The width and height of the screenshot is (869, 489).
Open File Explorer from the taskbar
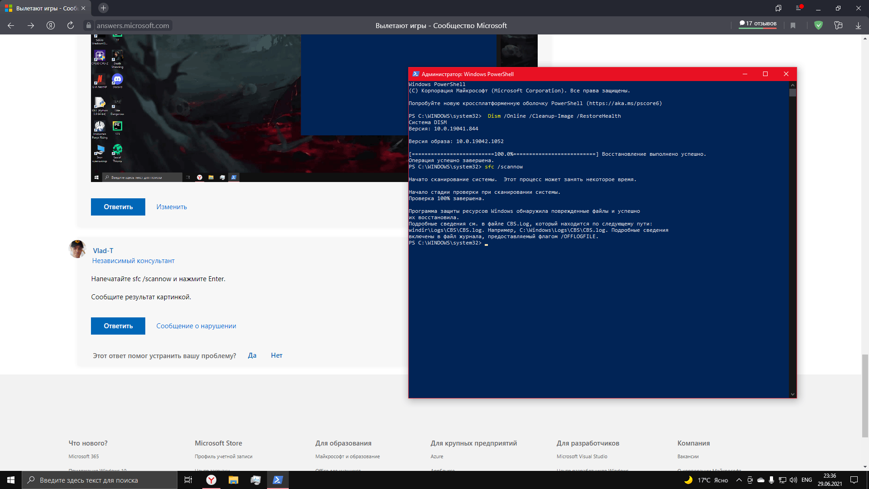(234, 480)
